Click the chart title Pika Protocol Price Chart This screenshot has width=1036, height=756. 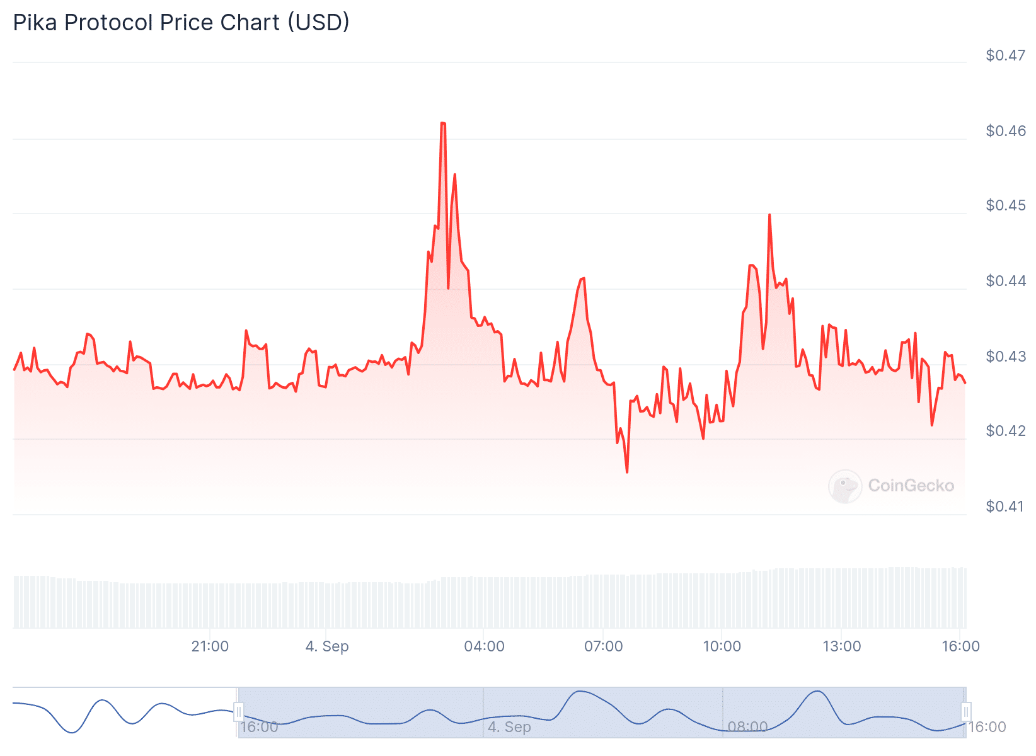[x=181, y=22]
